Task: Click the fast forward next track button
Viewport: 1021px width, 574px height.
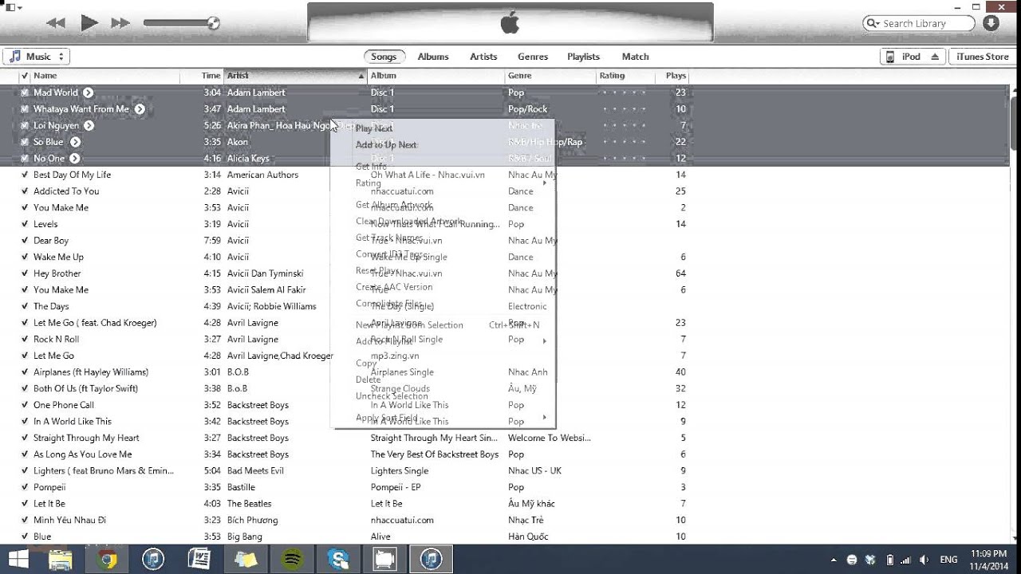Action: (120, 23)
